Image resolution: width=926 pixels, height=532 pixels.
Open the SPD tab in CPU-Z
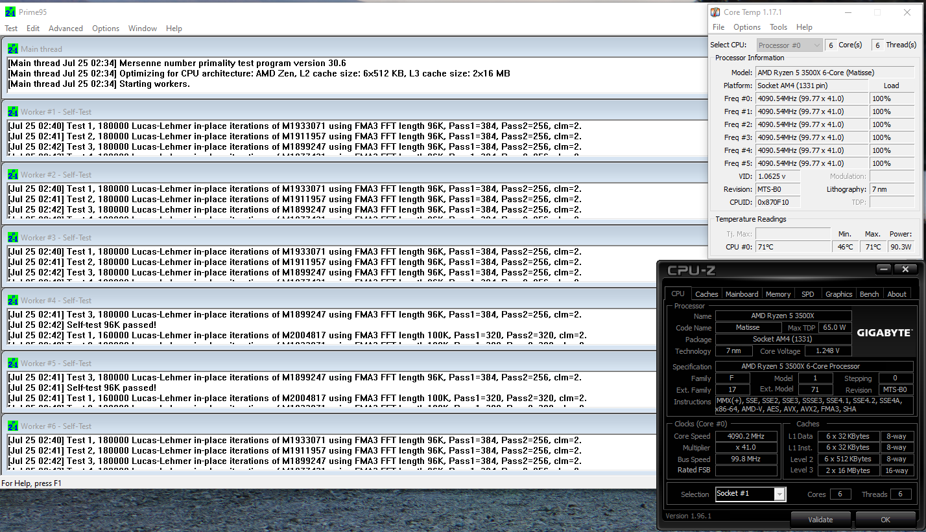pos(807,294)
